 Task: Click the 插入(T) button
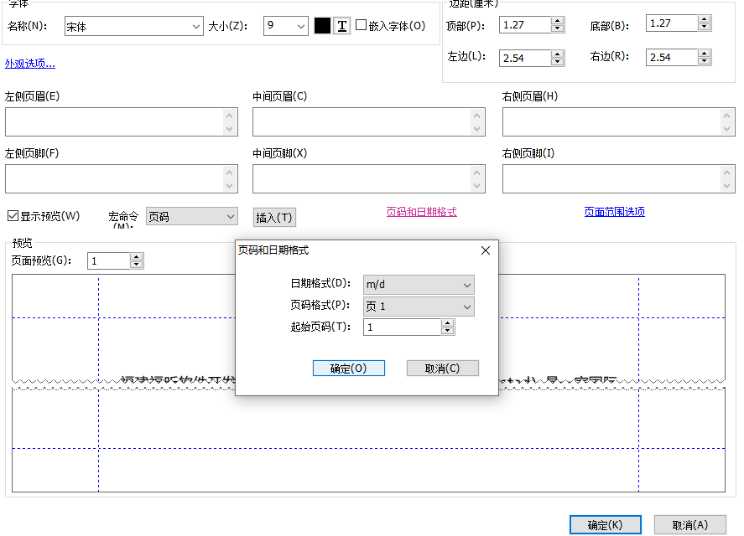click(273, 217)
